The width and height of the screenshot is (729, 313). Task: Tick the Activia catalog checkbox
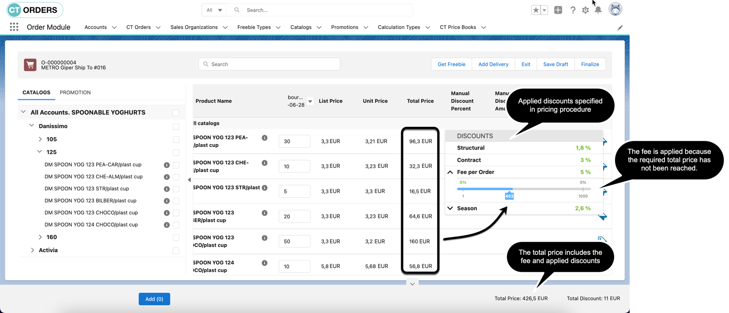pyautogui.click(x=176, y=250)
